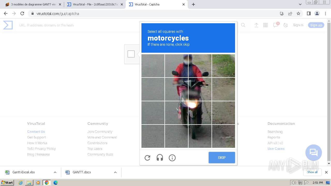The image size is (331, 186).
Task: Open captcha info help icon
Action: (x=172, y=158)
